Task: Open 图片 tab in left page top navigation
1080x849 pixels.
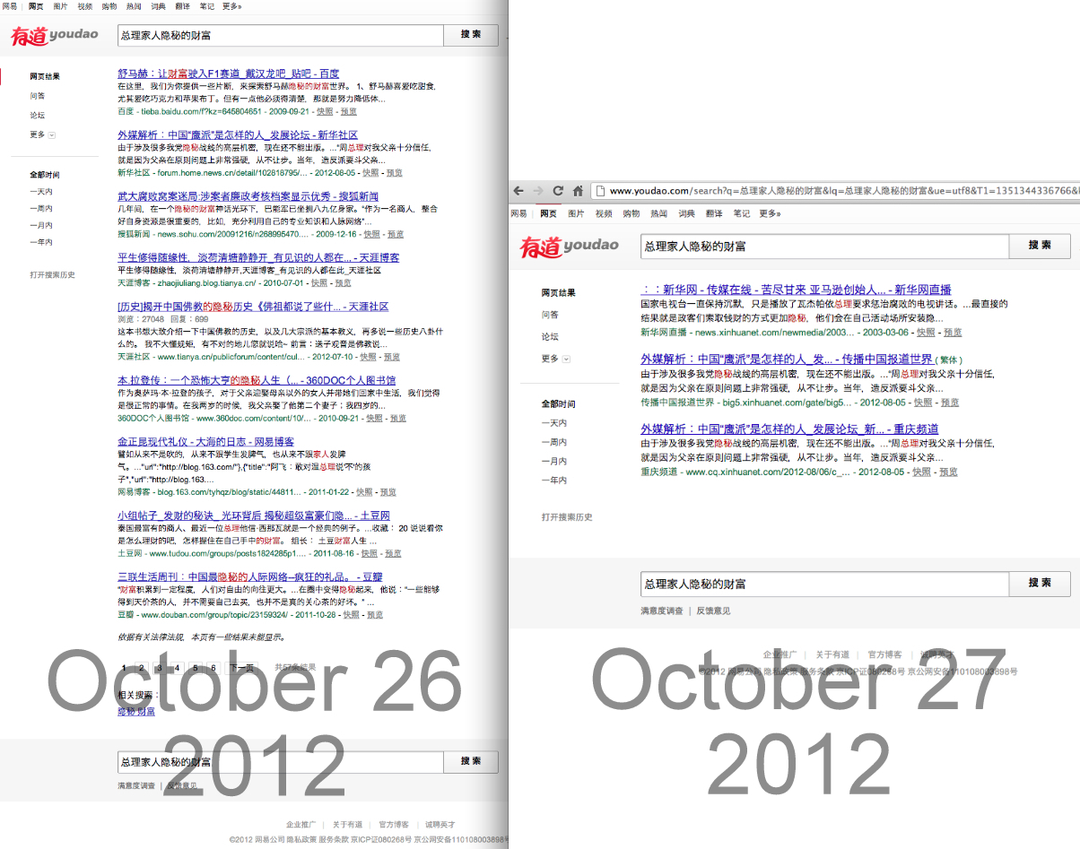Action: tap(60, 6)
